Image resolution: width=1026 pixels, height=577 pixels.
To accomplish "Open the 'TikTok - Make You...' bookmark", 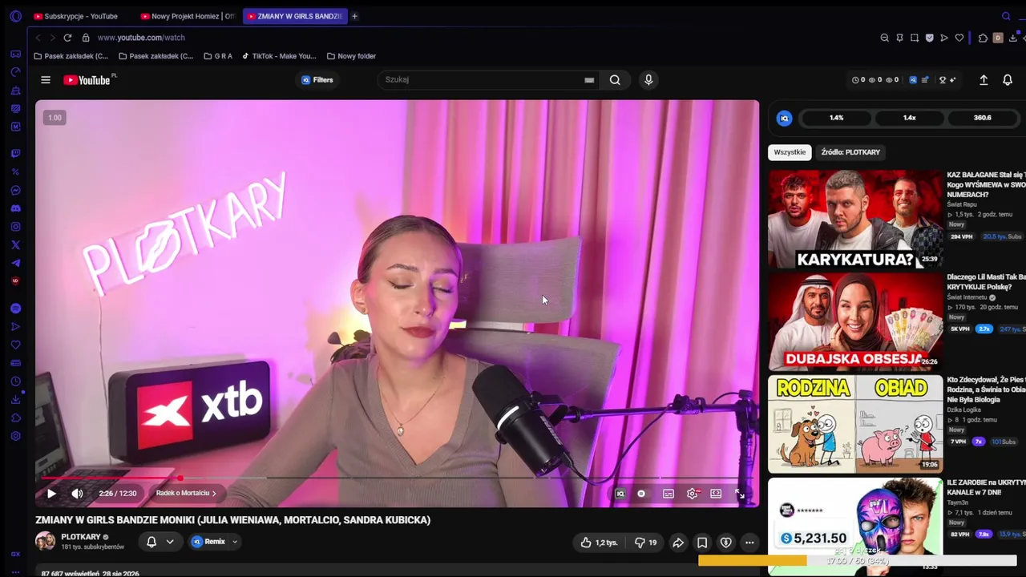I will [279, 56].
